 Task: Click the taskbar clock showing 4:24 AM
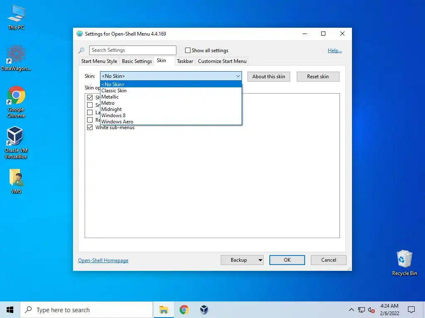pos(389,310)
